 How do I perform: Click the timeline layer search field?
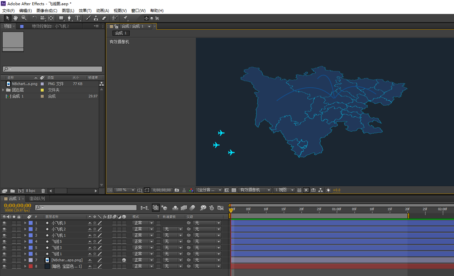[x=86, y=208]
